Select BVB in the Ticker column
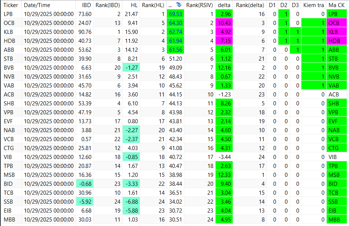The height and width of the screenshot is (226, 349). click(9, 67)
